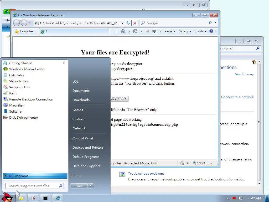Screen dimensions: 269x202
Task: Click the Control Panel window scrollbar
Action: [x=259, y=122]
